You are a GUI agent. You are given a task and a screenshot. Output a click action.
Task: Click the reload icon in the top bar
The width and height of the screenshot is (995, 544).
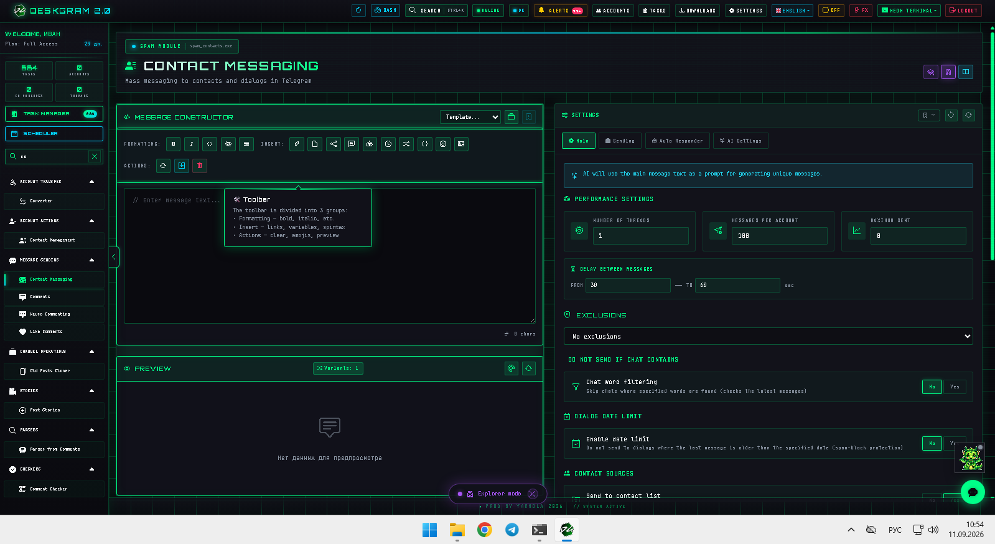(358, 11)
